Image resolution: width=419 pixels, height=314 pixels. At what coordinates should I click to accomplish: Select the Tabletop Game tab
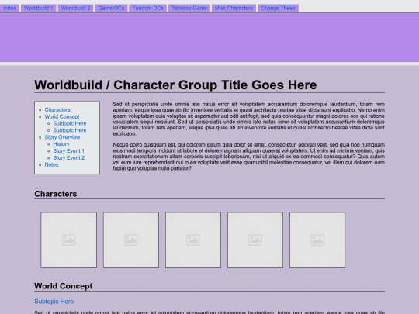(x=189, y=8)
